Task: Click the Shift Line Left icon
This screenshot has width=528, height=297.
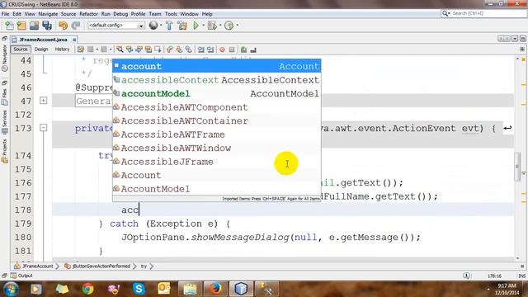Action: point(200,49)
